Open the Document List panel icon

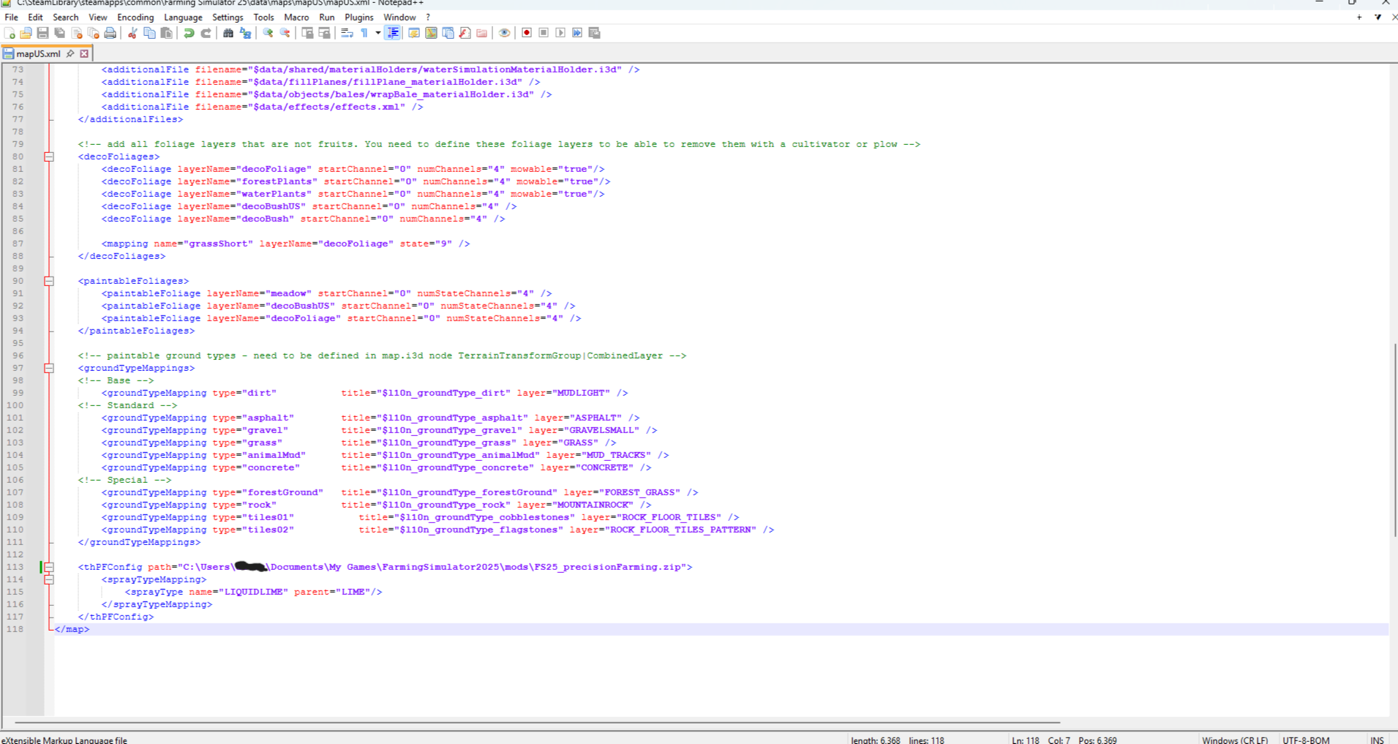click(448, 33)
